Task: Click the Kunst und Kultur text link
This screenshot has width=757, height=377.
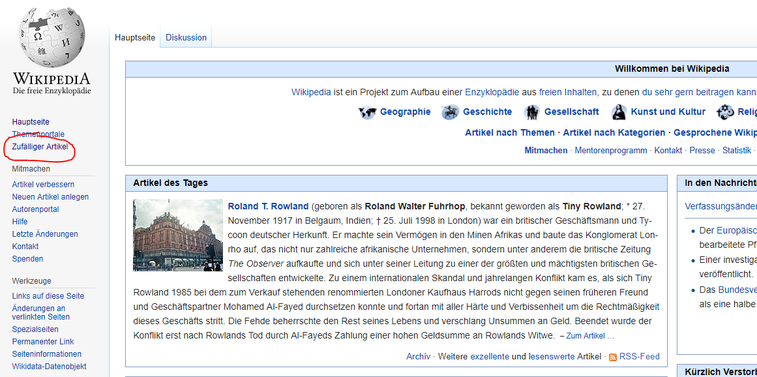Action: (x=668, y=112)
